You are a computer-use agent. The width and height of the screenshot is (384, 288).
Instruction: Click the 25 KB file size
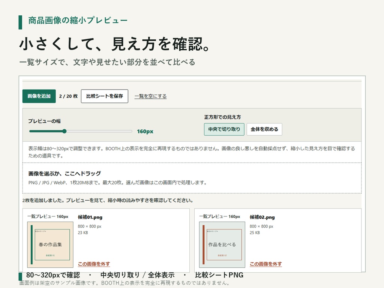tap(255, 232)
